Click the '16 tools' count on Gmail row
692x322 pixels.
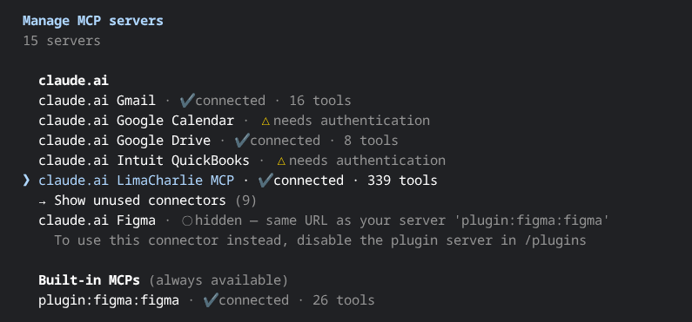tap(320, 101)
